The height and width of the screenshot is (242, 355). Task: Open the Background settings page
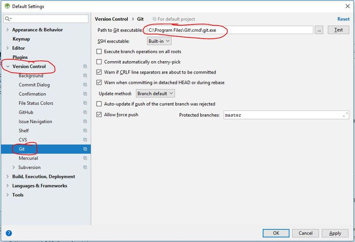[x=31, y=75]
